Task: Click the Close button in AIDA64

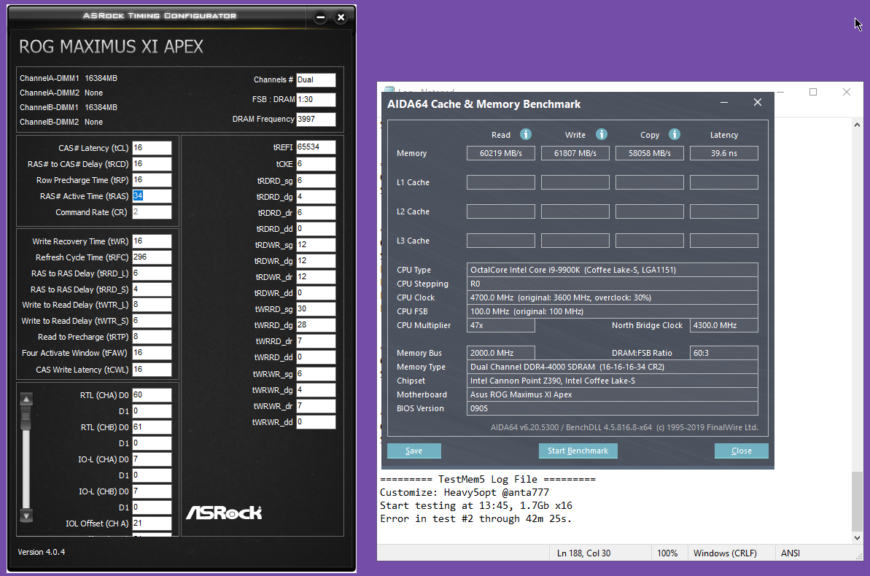Action: pos(741,451)
